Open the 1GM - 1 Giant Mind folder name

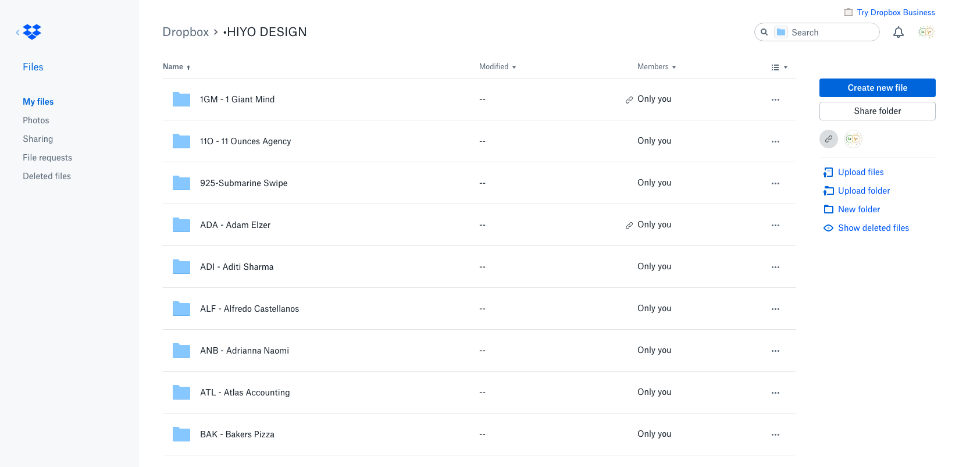(x=237, y=99)
